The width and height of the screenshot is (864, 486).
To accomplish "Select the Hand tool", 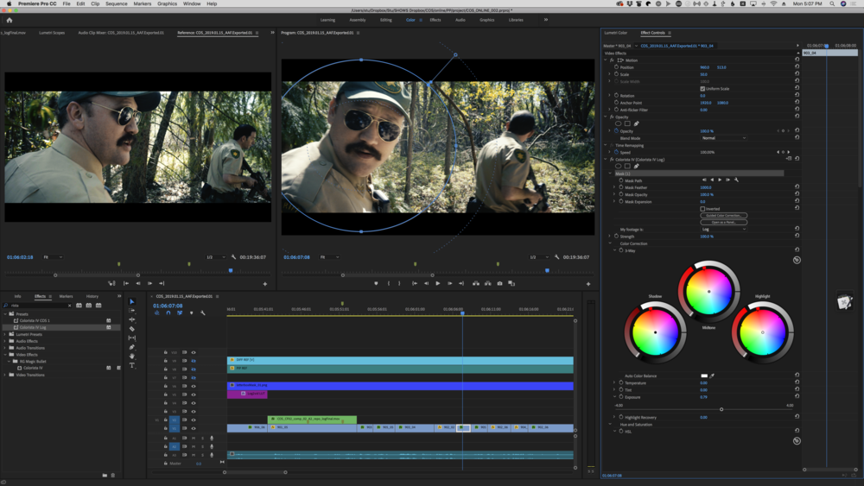I will (131, 357).
